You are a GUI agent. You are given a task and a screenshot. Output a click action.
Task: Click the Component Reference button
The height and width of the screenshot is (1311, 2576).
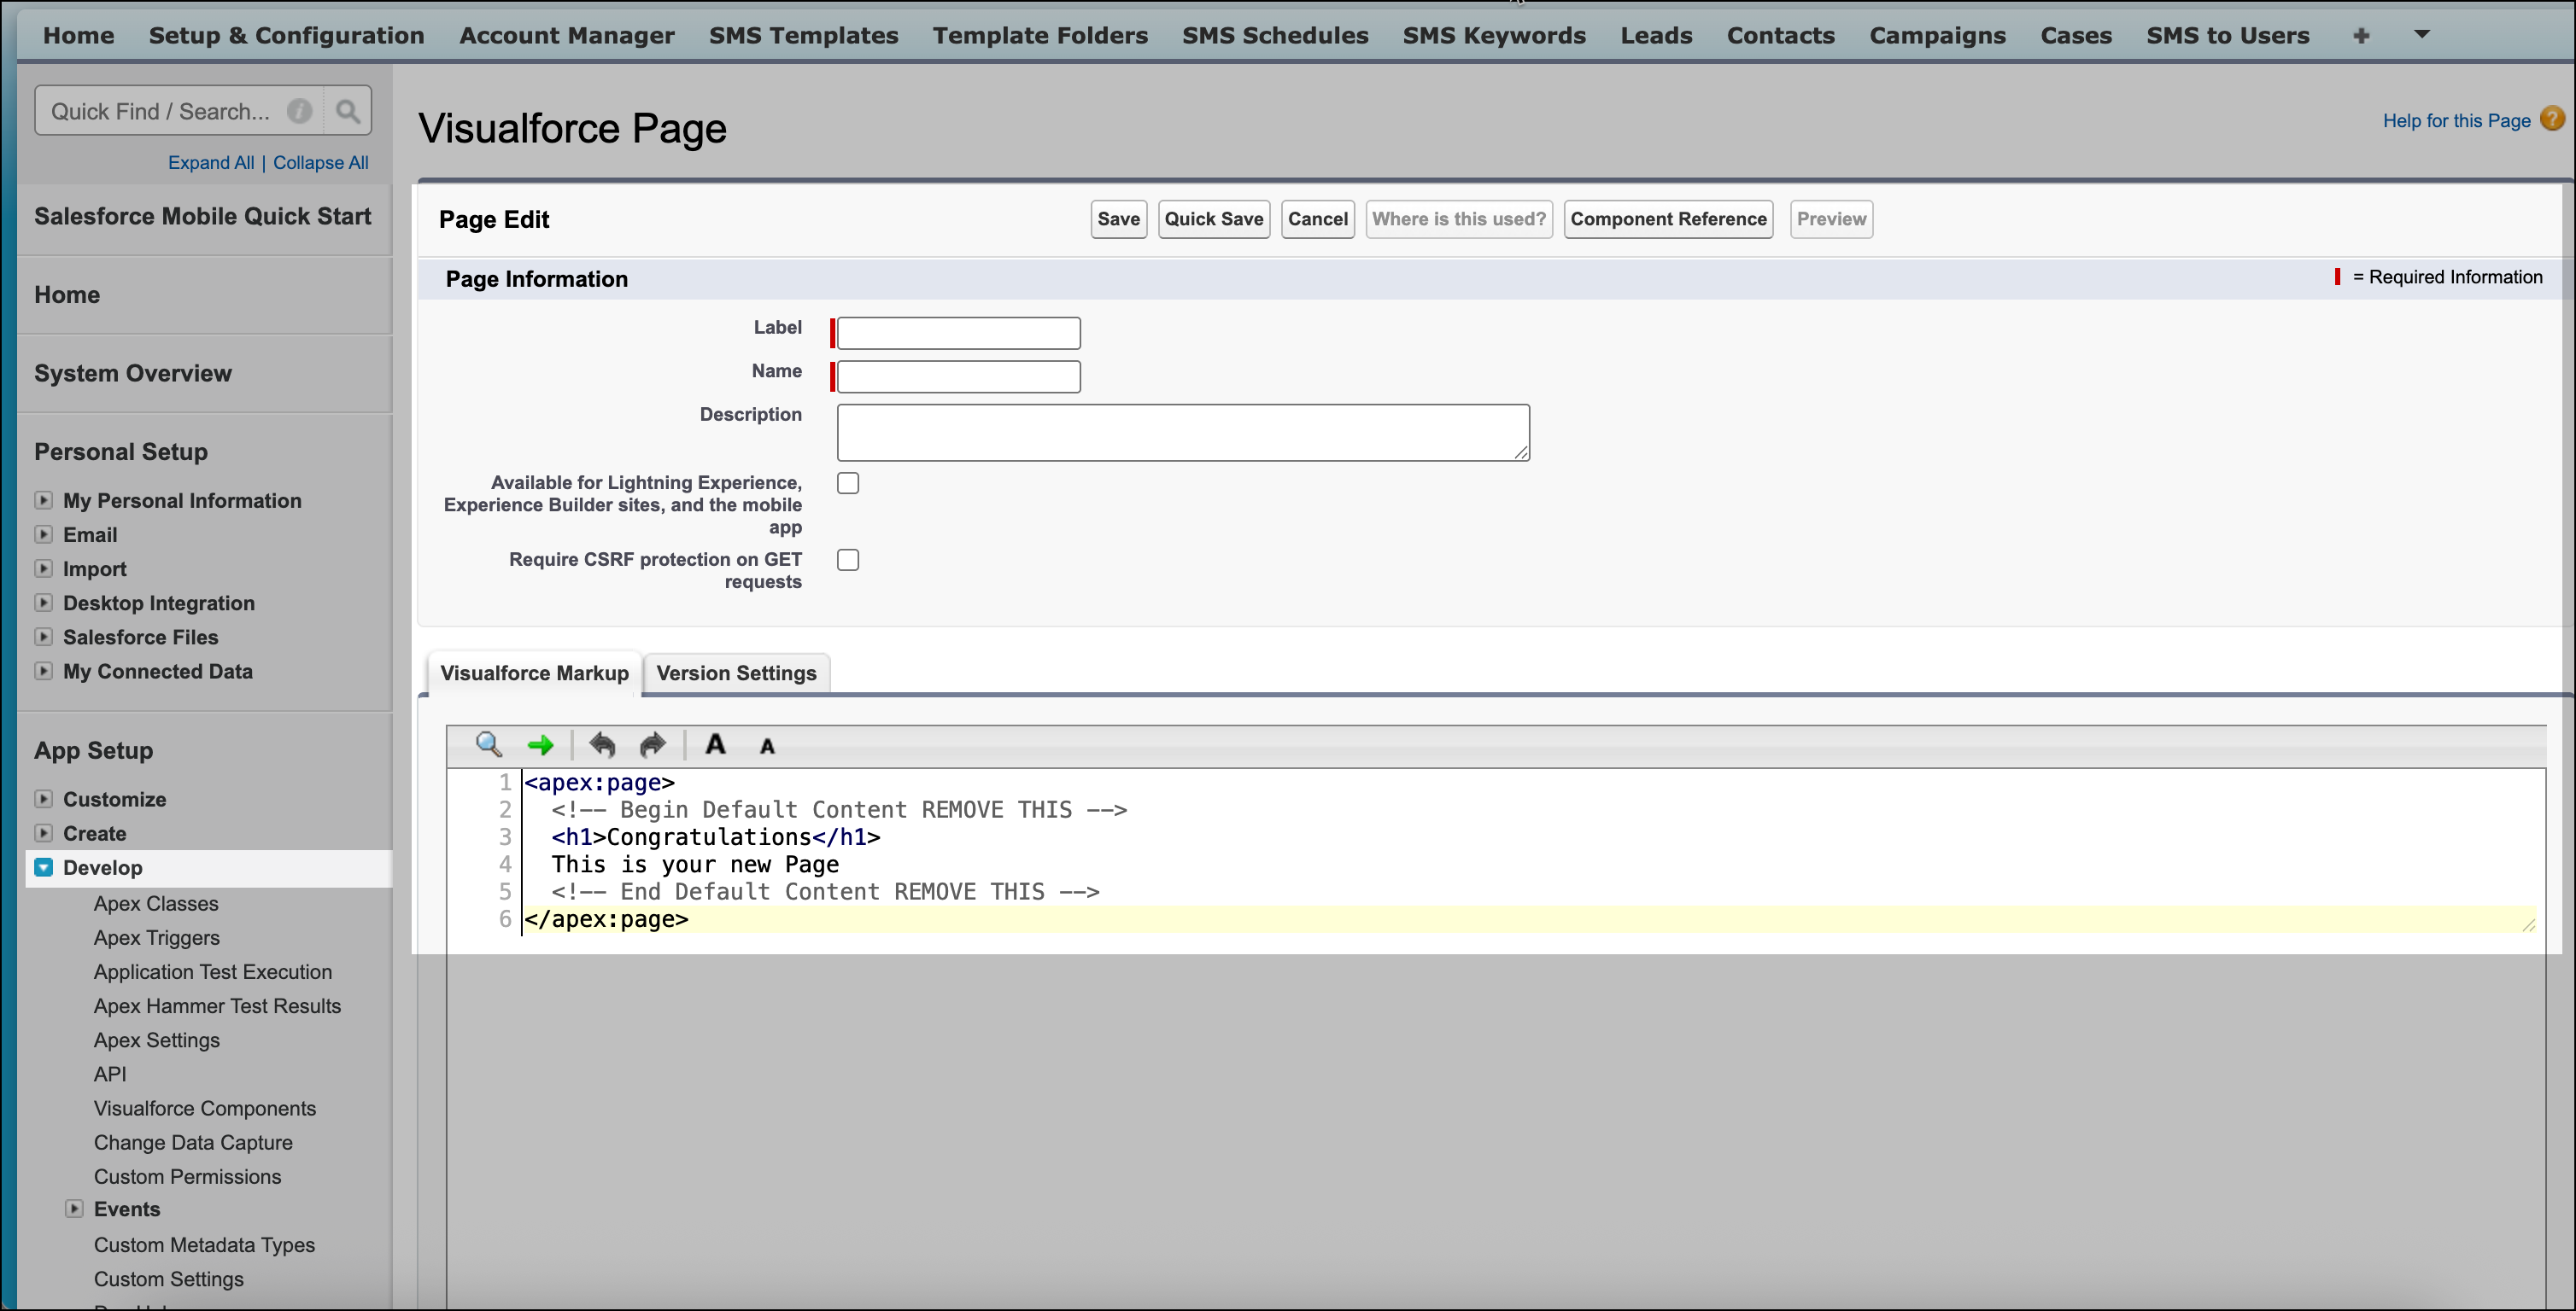pyautogui.click(x=1668, y=220)
